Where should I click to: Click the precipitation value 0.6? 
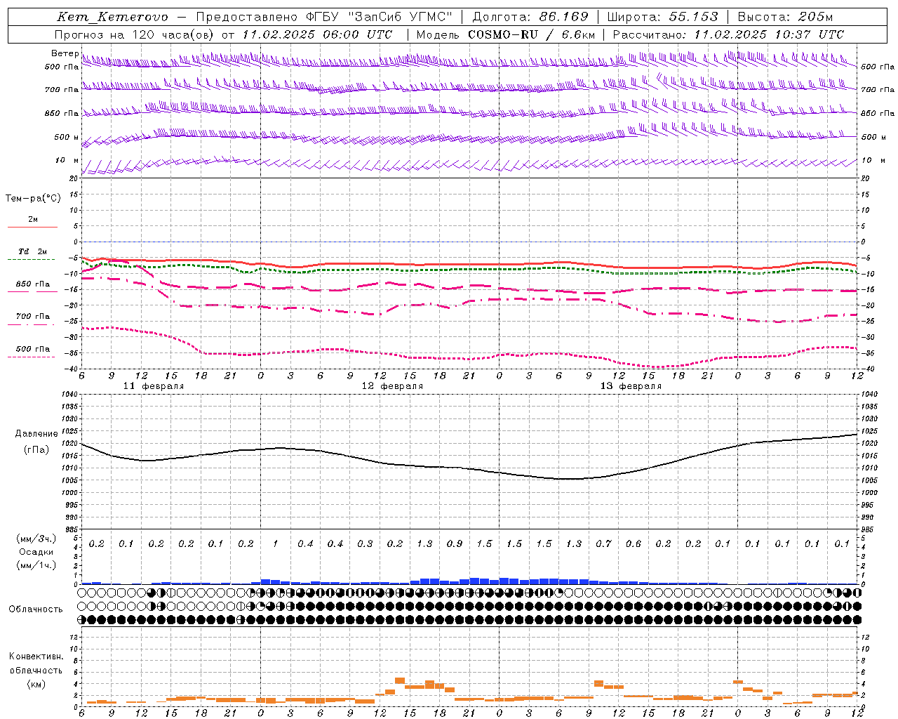pyautogui.click(x=634, y=543)
